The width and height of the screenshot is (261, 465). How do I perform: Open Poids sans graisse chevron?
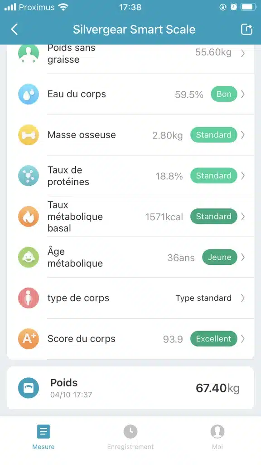[243, 53]
